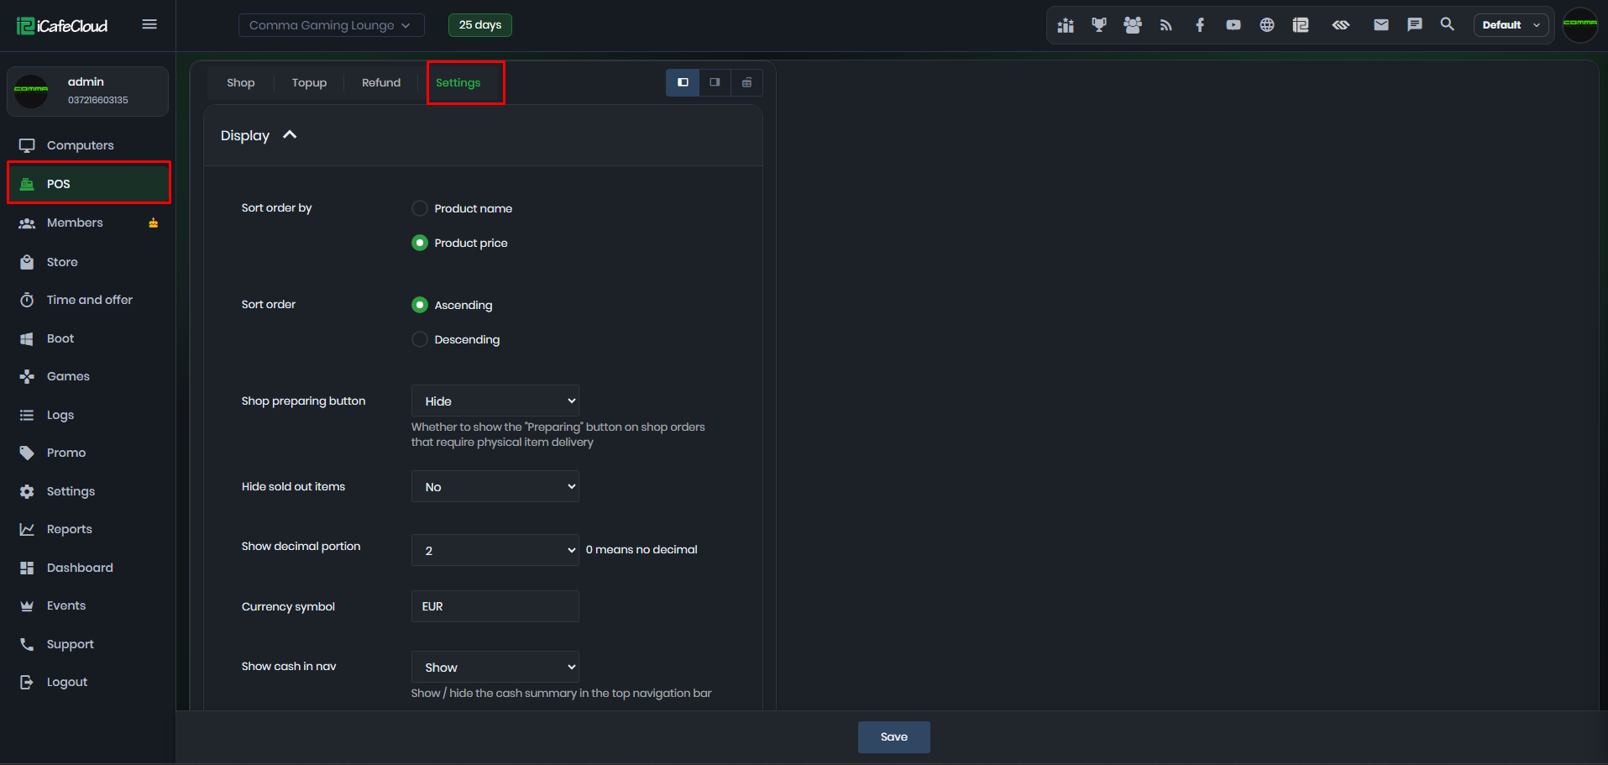Open Comma Gaming Lounge location dropdown
This screenshot has width=1608, height=765.
(x=331, y=25)
